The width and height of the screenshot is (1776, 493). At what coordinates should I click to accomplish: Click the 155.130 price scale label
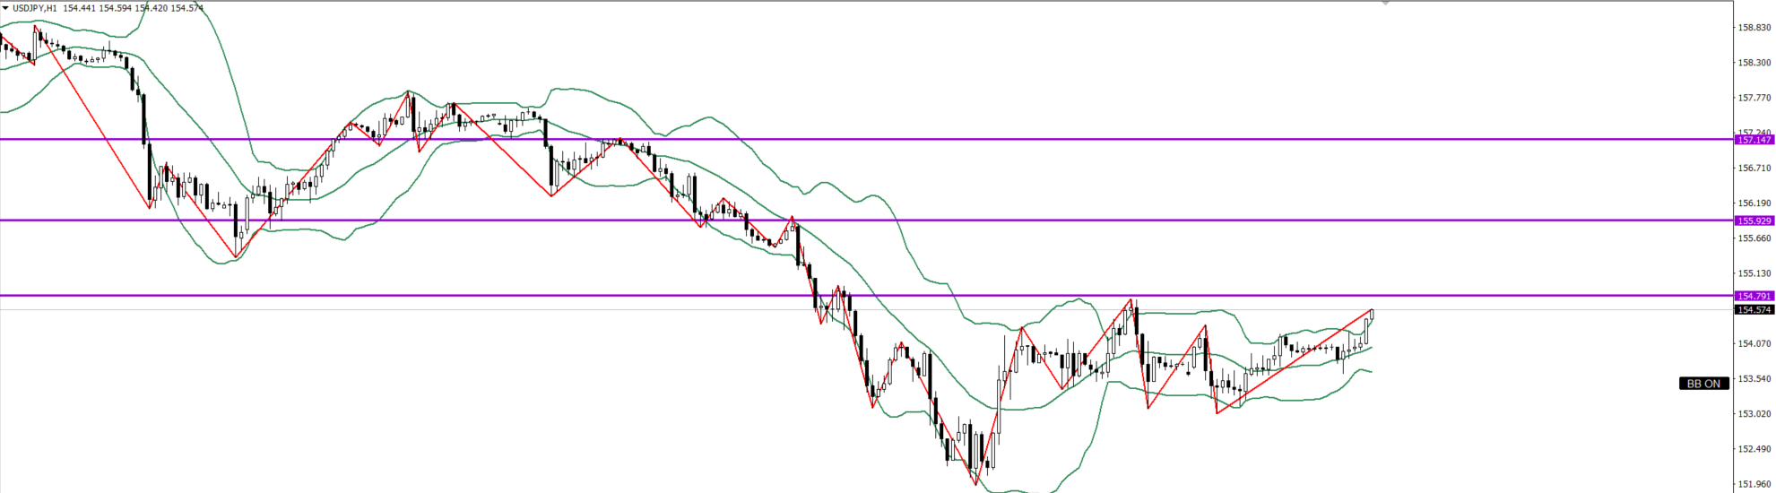[1754, 273]
